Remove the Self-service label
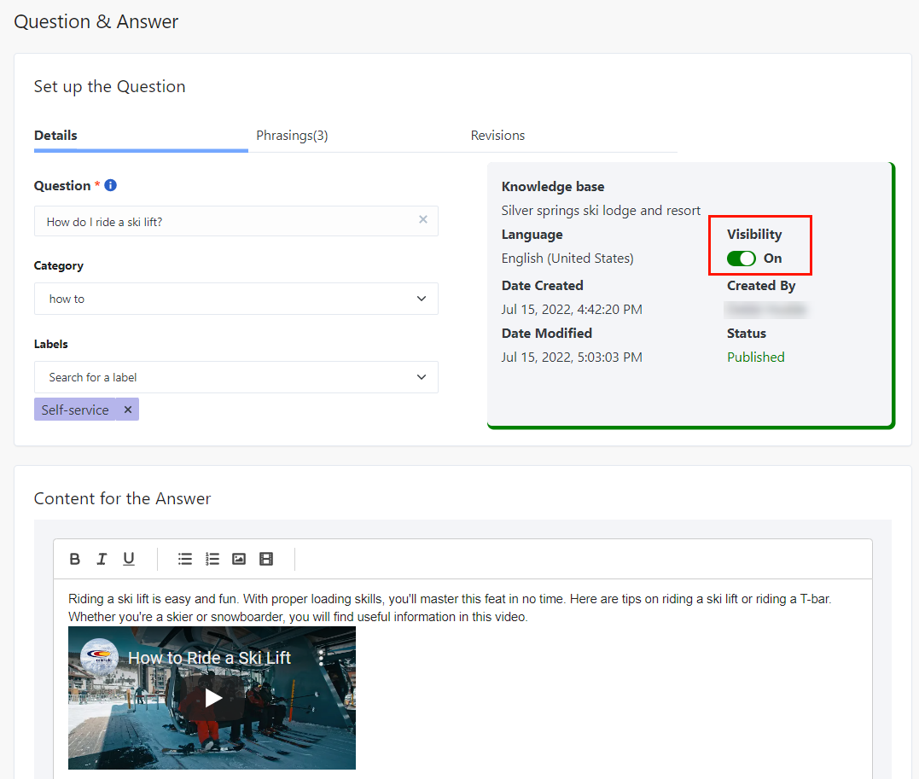Viewport: 919px width, 779px height. click(128, 410)
